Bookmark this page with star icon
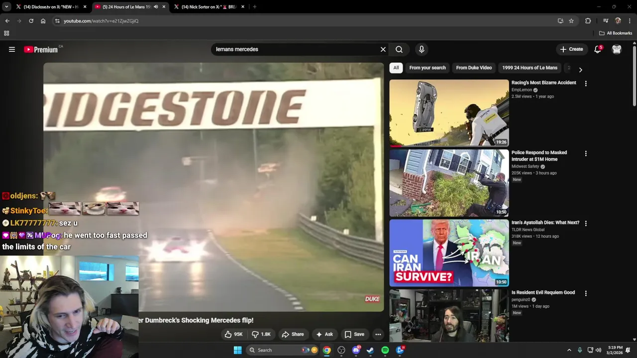This screenshot has width=637, height=358. coord(571,21)
